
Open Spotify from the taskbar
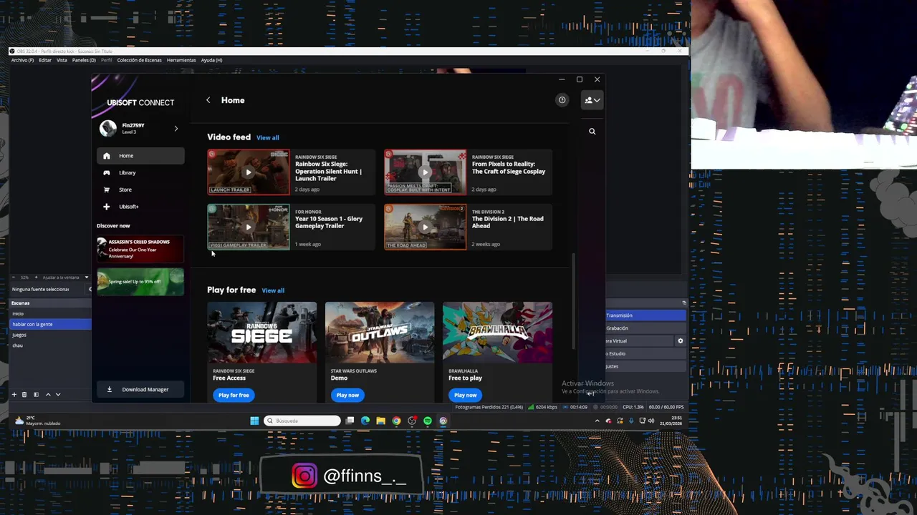pyautogui.click(x=428, y=421)
